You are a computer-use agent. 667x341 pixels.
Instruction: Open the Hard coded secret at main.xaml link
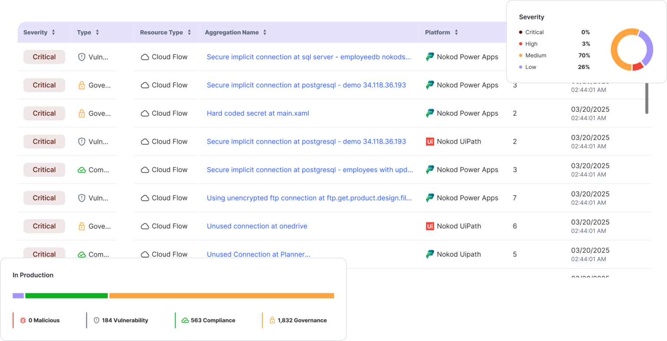pyautogui.click(x=258, y=113)
